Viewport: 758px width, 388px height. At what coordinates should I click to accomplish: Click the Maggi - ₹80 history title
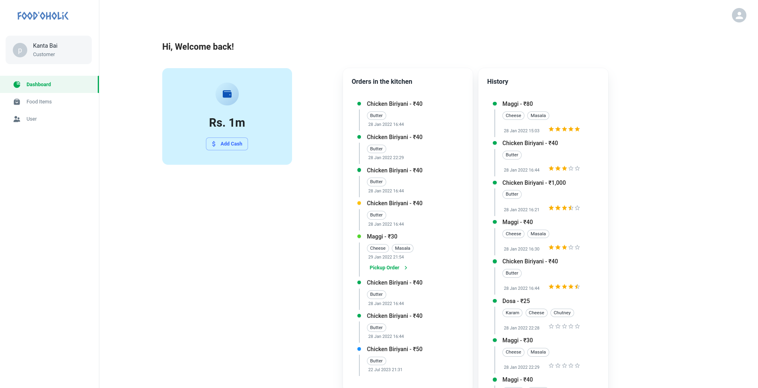coord(518,104)
